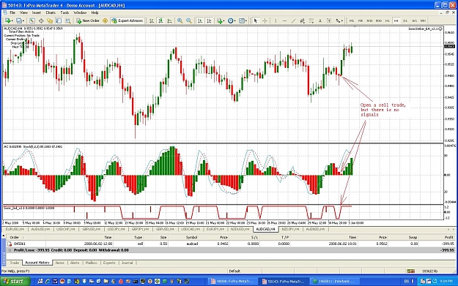The width and height of the screenshot is (458, 286).
Task: Open the Experts terminal tab
Action: pyautogui.click(x=109, y=263)
